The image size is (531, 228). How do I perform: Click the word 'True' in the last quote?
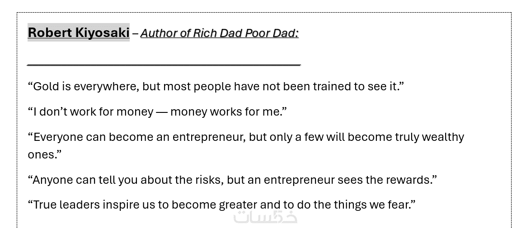[44, 205]
